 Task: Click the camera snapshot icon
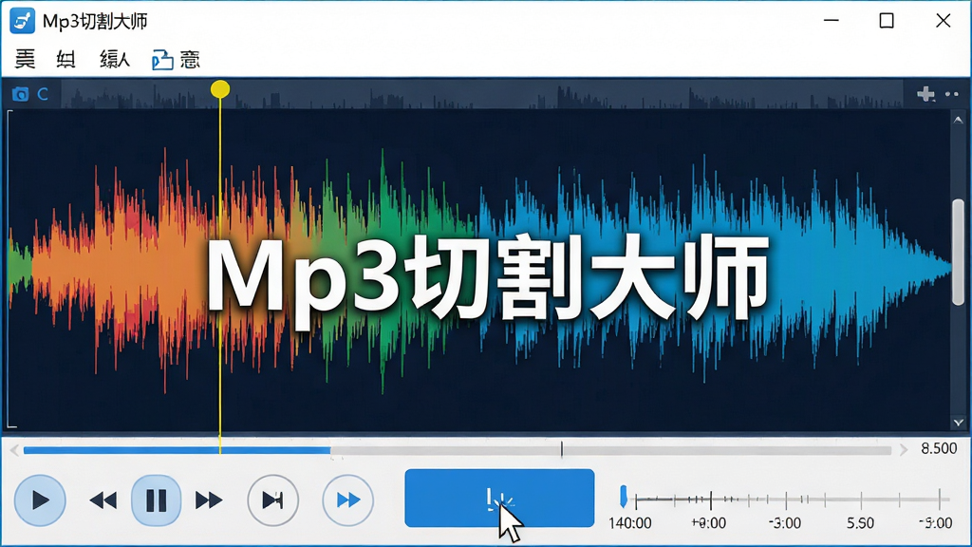click(21, 94)
